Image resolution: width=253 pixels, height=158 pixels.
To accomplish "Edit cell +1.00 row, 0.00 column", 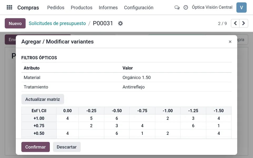I will pyautogui.click(x=67, y=118).
